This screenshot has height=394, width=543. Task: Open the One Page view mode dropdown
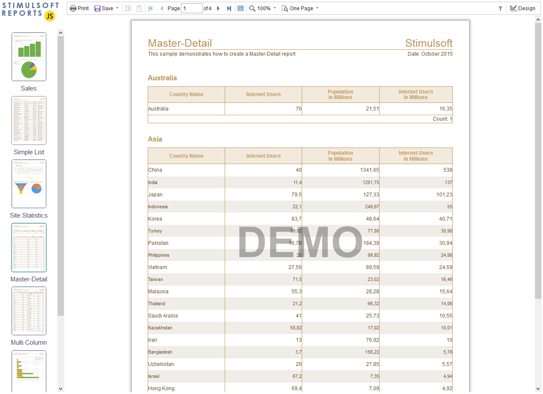(300, 9)
